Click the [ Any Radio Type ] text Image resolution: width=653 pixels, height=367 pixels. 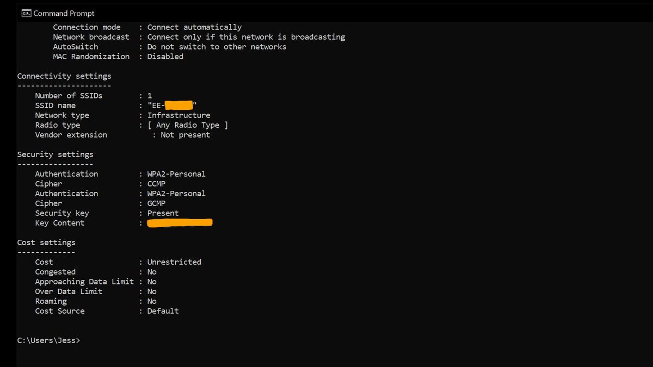[x=188, y=125]
